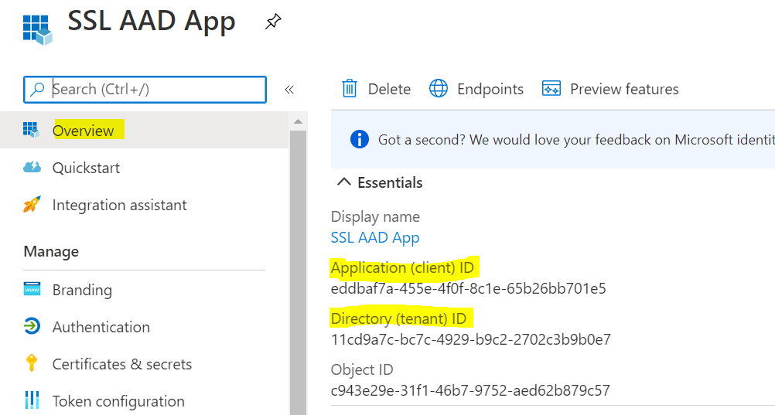This screenshot has height=415, width=775.
Task: Open Token configuration
Action: (145, 400)
